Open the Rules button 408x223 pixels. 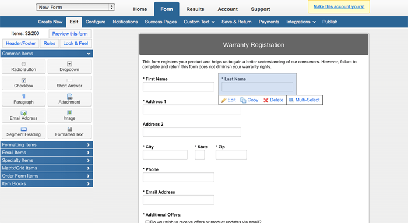point(50,44)
